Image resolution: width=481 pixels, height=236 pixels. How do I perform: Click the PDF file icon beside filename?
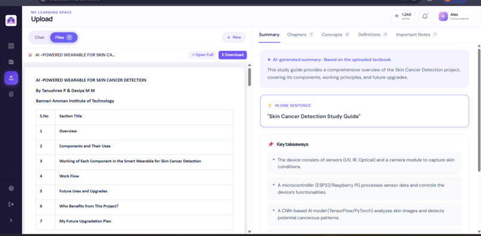[30, 55]
